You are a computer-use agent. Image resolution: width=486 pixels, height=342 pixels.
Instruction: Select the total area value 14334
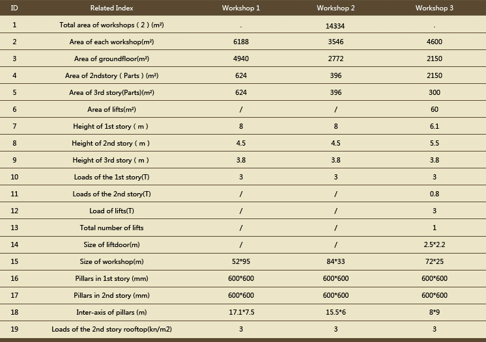coord(335,26)
